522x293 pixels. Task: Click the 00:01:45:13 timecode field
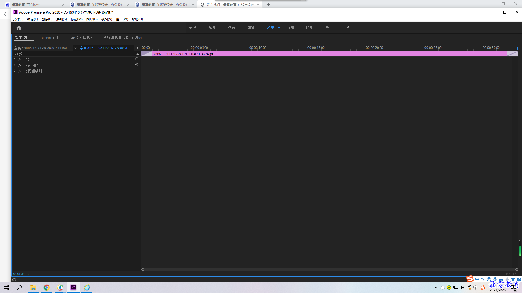coord(21,274)
